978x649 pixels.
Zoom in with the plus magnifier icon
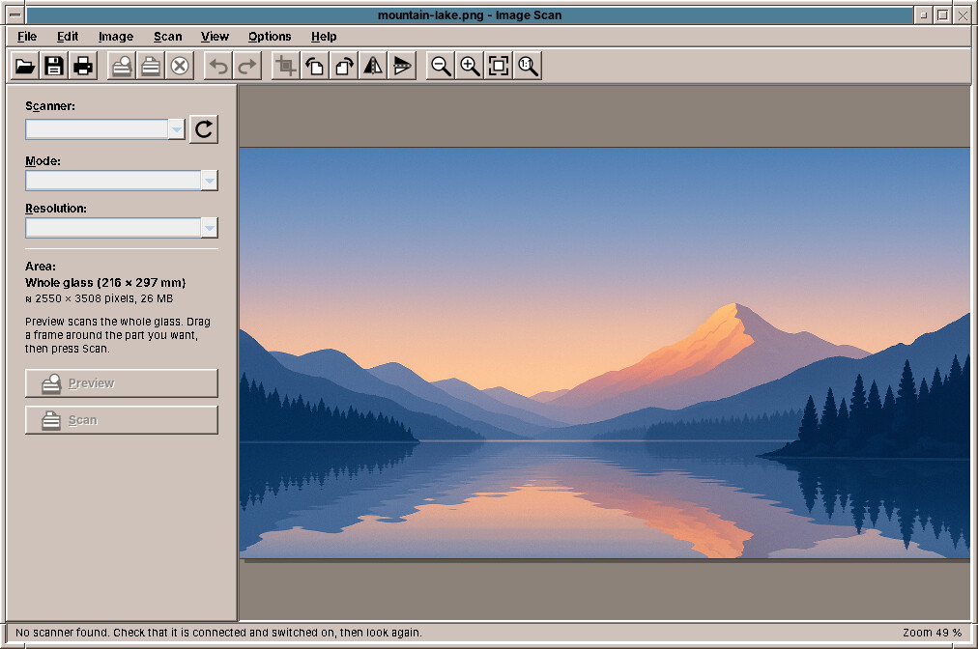470,66
